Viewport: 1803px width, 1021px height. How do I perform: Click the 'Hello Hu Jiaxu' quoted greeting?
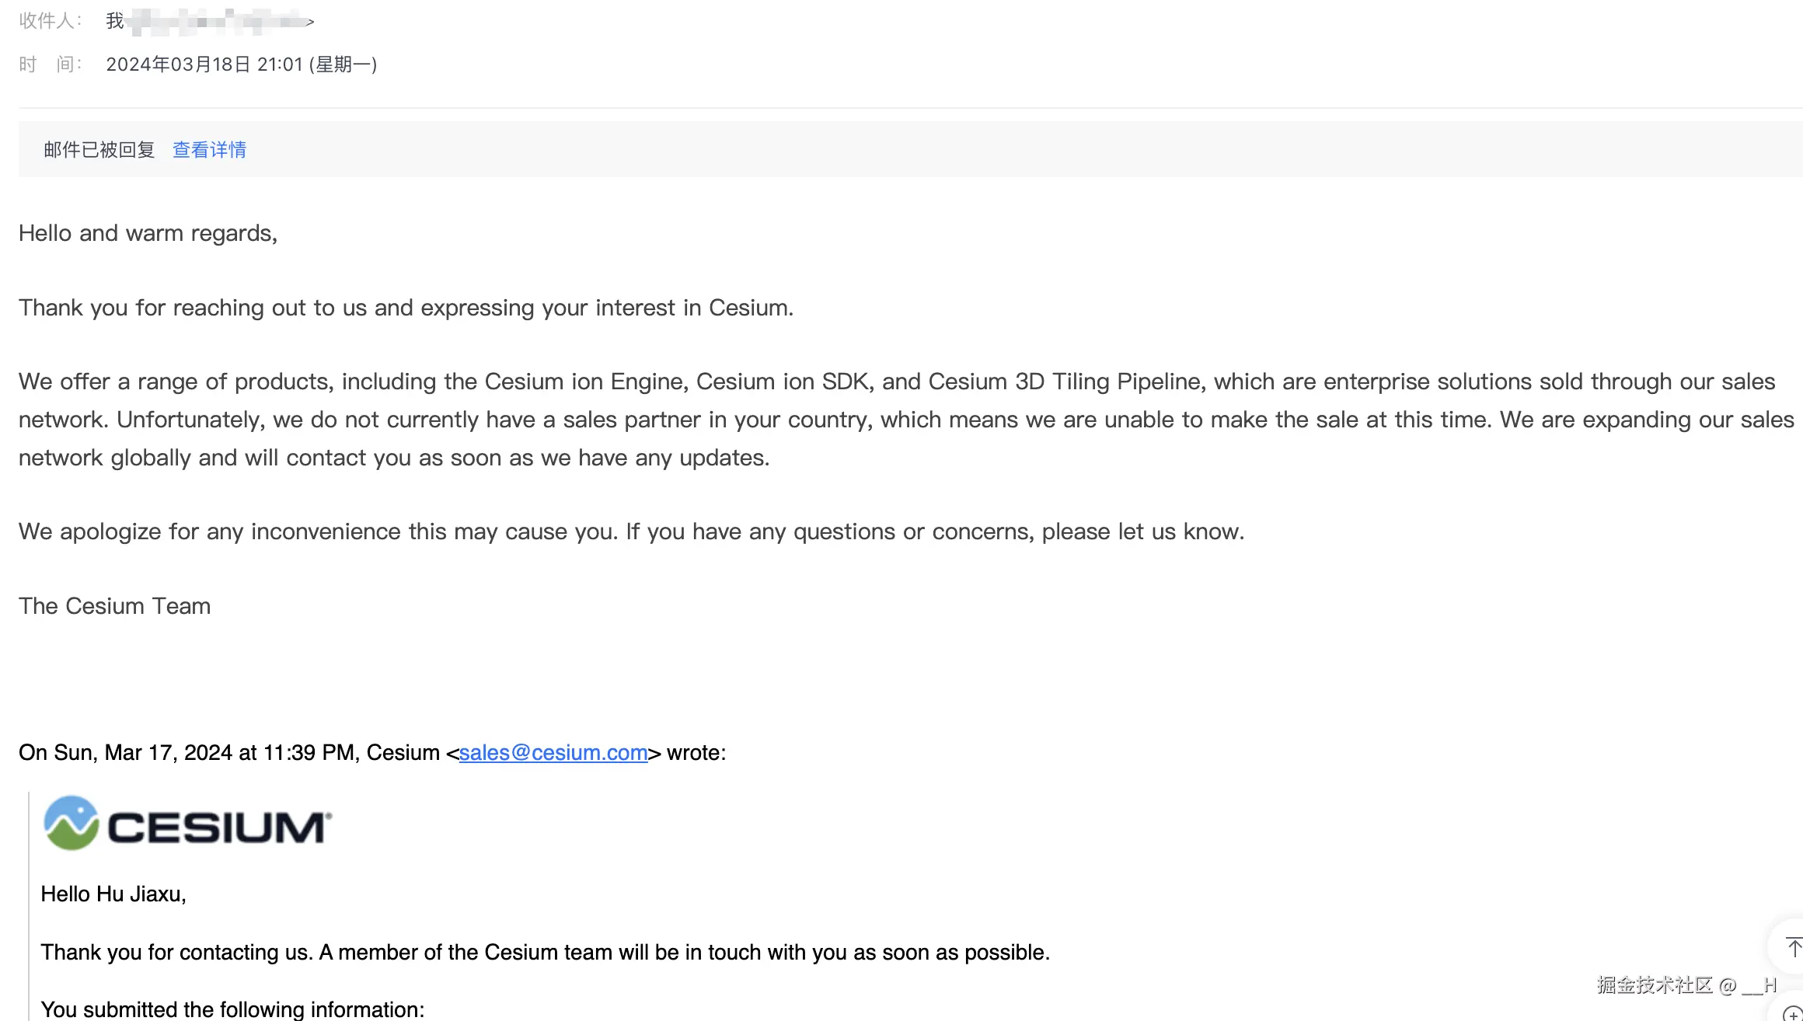coord(113,894)
